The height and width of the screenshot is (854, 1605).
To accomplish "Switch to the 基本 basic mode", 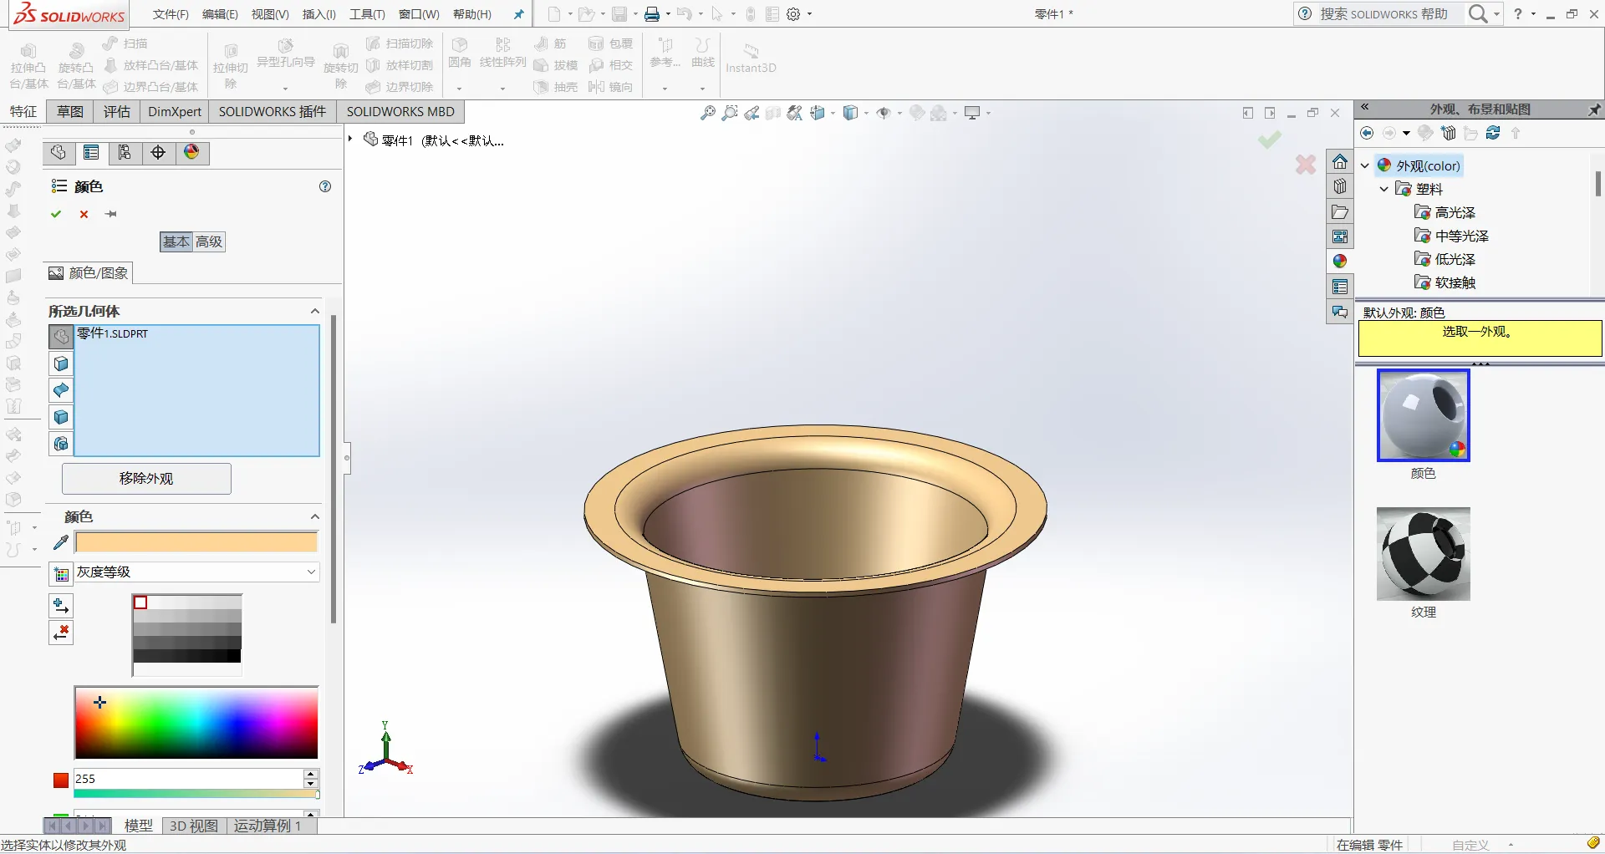I will tap(176, 241).
